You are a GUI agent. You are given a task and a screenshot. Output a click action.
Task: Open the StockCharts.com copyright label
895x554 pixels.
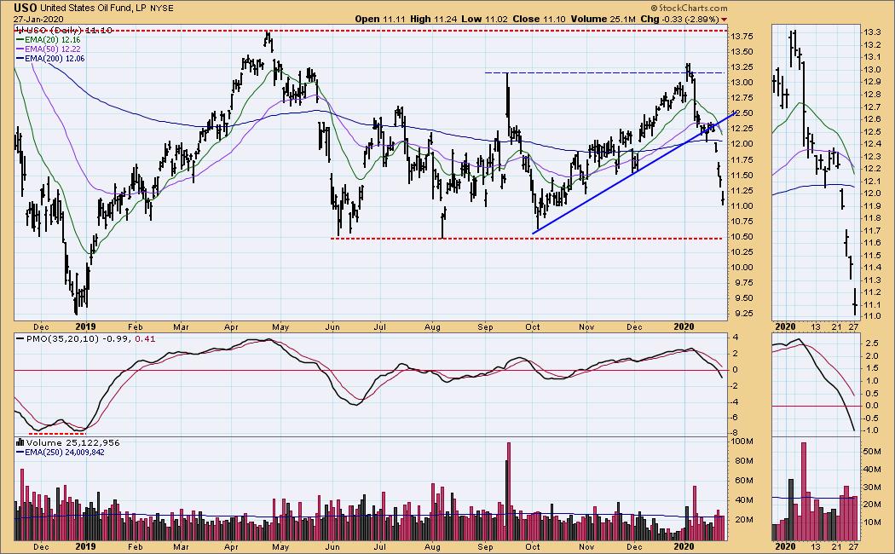pyautogui.click(x=689, y=8)
